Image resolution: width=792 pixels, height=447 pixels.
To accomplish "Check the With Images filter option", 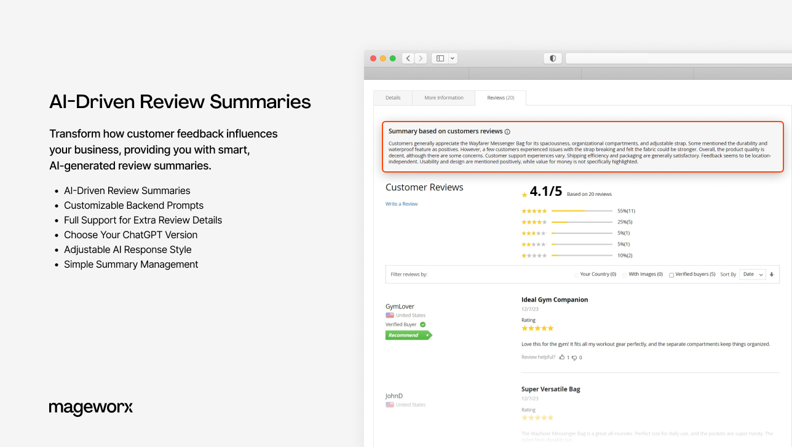I will coord(625,274).
